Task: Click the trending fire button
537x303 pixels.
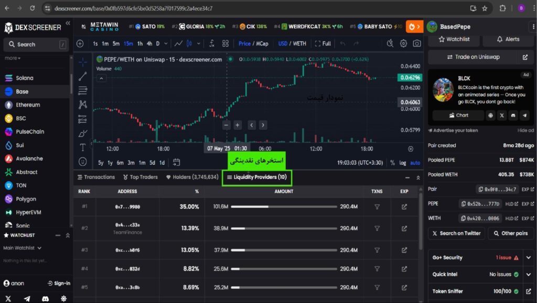Action: click(x=414, y=26)
